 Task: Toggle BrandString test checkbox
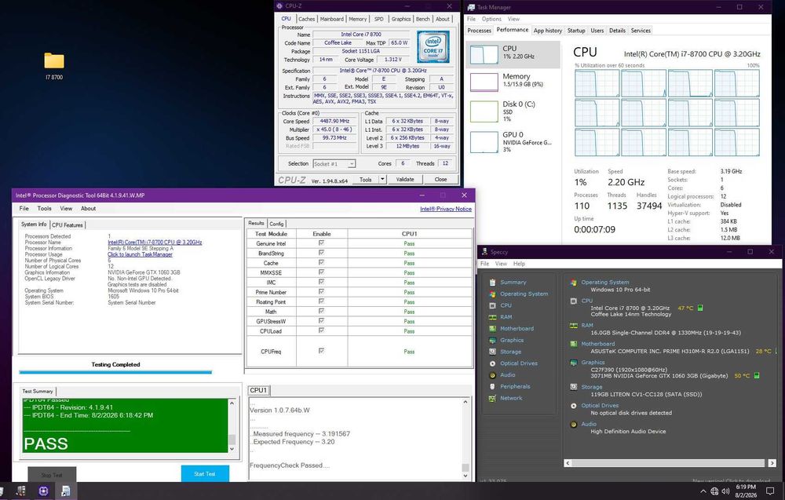321,253
